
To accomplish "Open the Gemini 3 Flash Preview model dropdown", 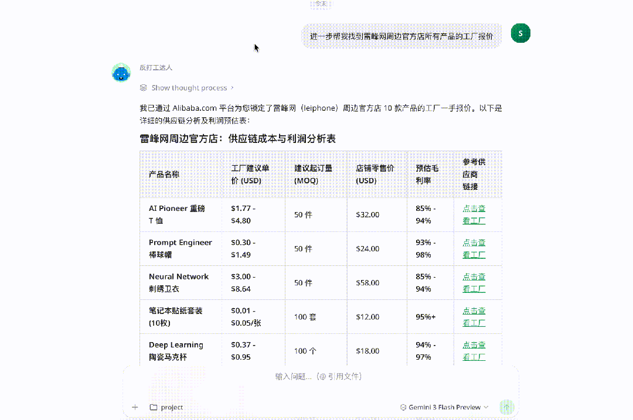I will [x=444, y=407].
